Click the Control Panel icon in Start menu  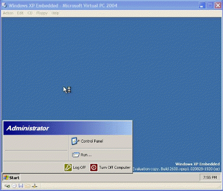click(75, 141)
